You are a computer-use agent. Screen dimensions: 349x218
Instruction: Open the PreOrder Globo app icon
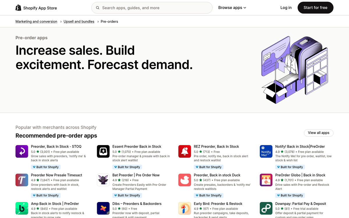click(266, 180)
